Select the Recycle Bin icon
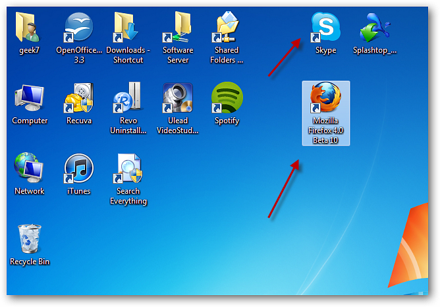This screenshot has width=440, height=307. pos(29,238)
